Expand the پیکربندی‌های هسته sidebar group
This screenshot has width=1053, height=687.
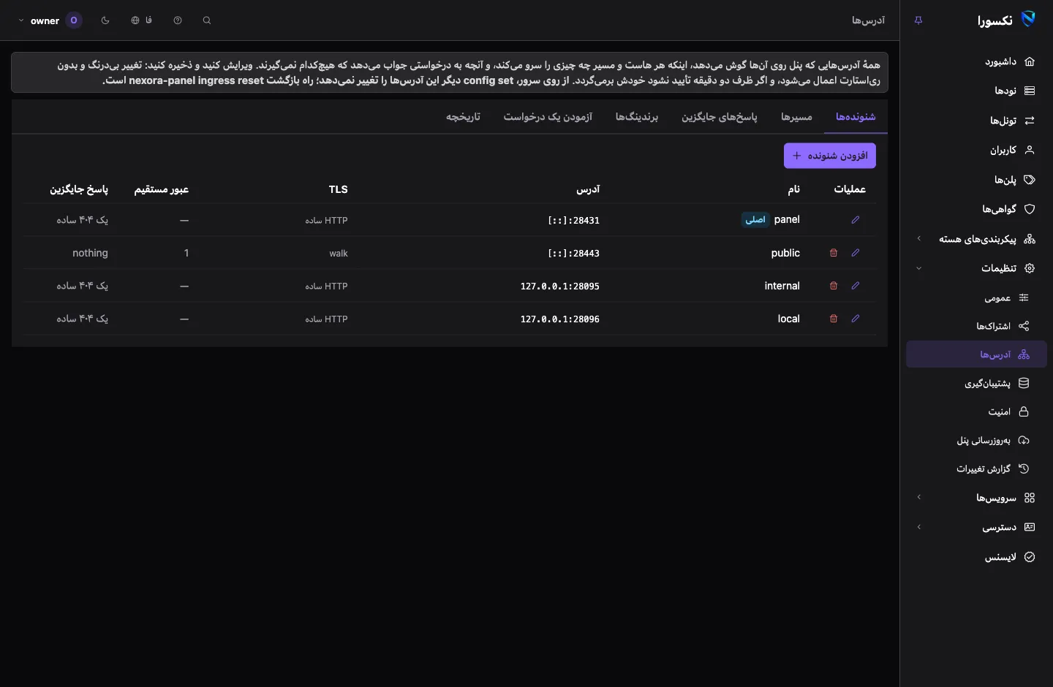point(976,239)
